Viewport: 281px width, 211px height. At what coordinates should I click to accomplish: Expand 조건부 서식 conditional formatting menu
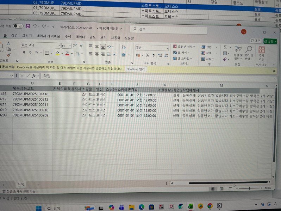click(x=184, y=47)
